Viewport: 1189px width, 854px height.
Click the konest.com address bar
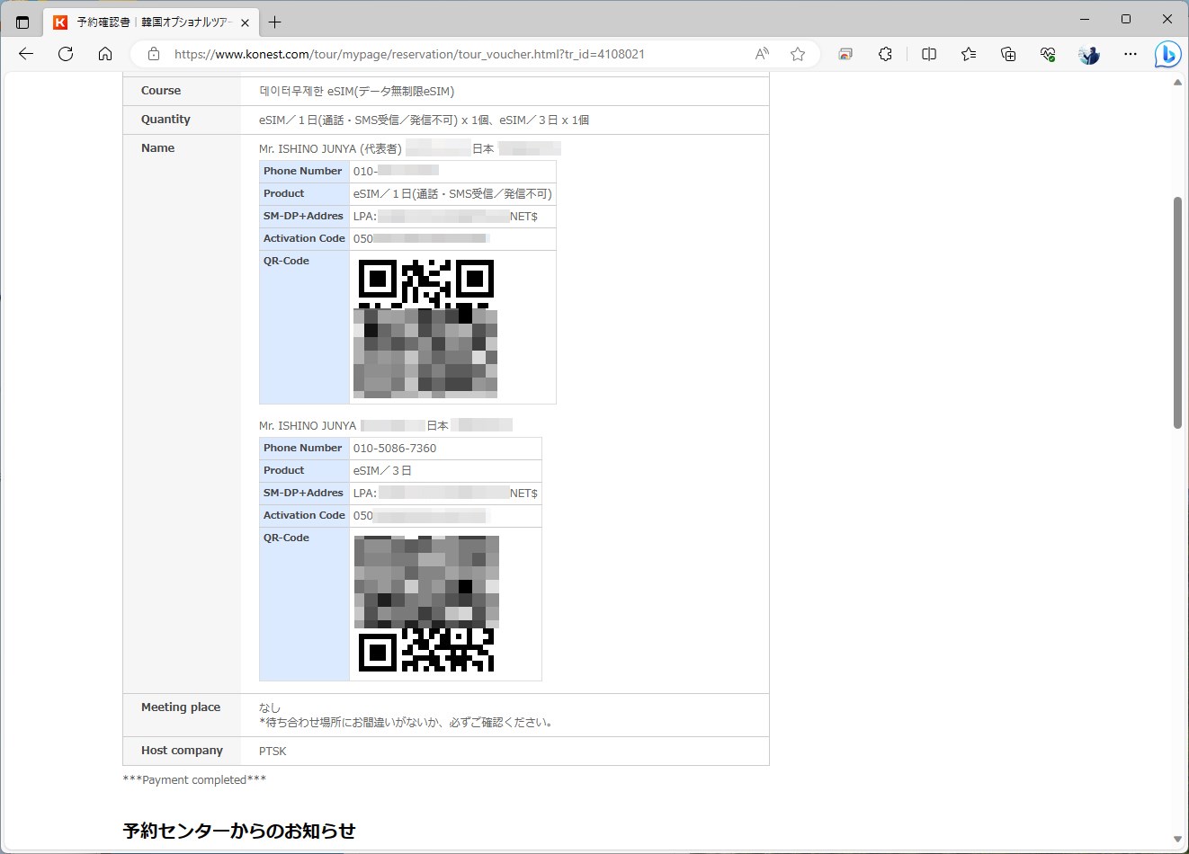click(x=450, y=54)
